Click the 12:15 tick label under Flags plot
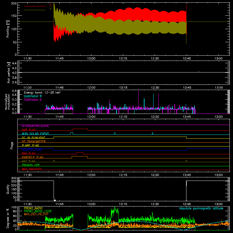The height and width of the screenshot is (233, 233). pos(123,175)
